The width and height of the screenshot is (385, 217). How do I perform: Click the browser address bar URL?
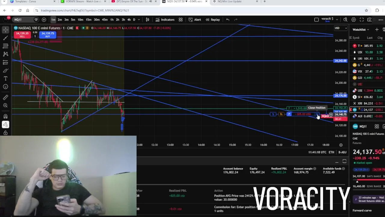pyautogui.click(x=85, y=10)
